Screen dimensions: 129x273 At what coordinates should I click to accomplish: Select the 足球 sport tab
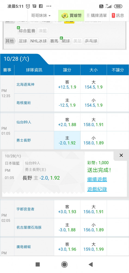pyautogui.click(x=23, y=41)
